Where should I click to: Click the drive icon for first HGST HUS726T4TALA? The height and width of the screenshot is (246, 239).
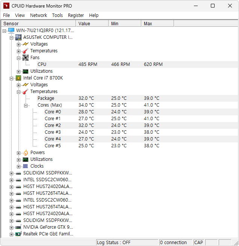[x=18, y=193]
